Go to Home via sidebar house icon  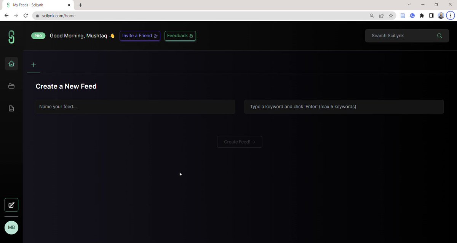11,64
